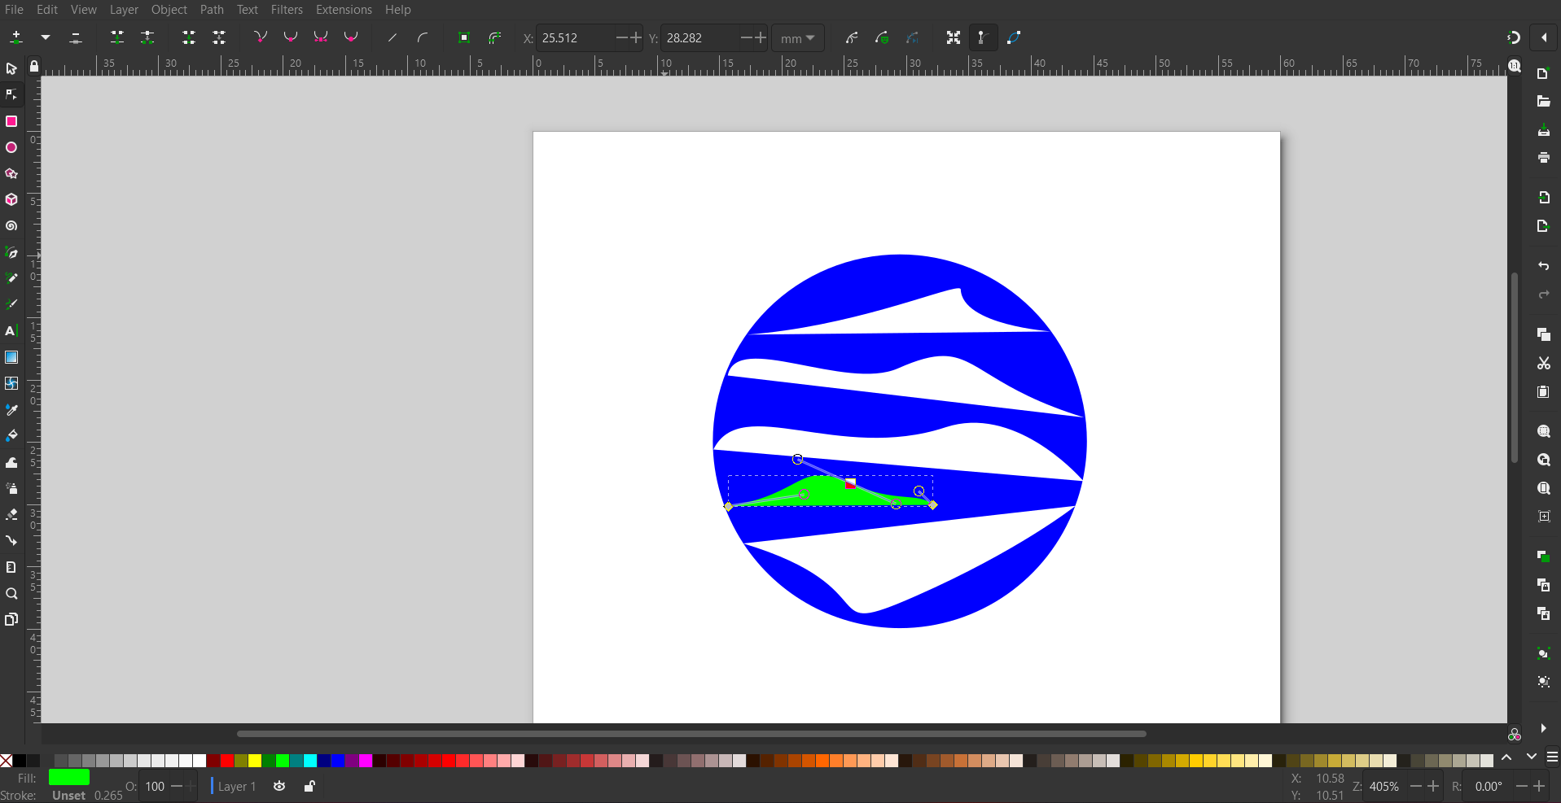Select the Star and polygon tool
1561x803 pixels.
pos(11,173)
